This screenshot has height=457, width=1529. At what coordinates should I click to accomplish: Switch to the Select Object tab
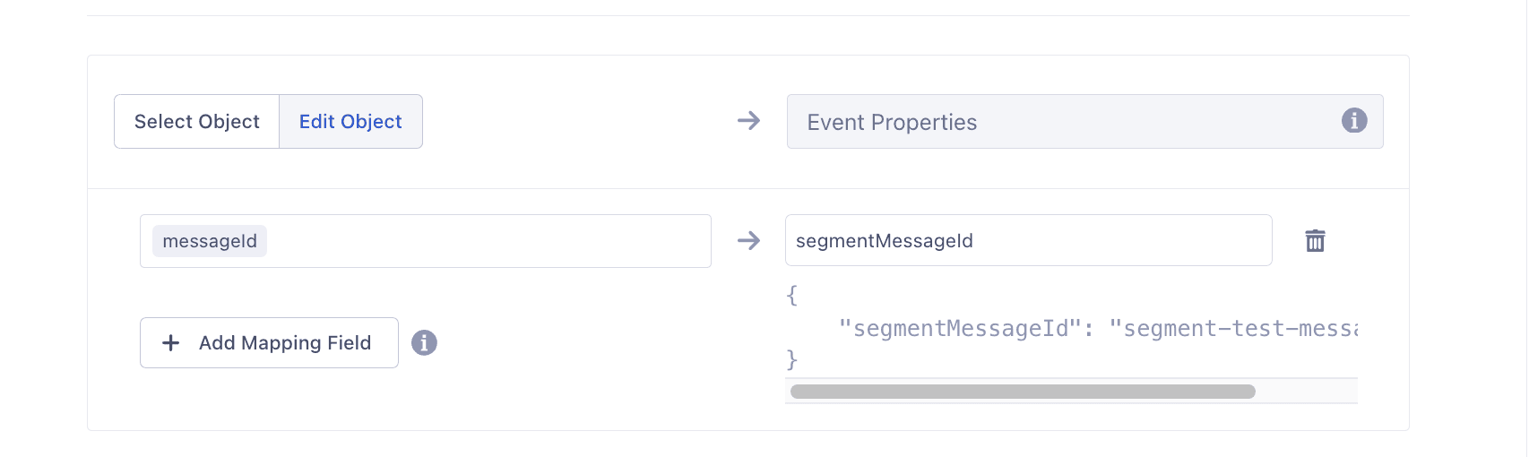(x=197, y=122)
